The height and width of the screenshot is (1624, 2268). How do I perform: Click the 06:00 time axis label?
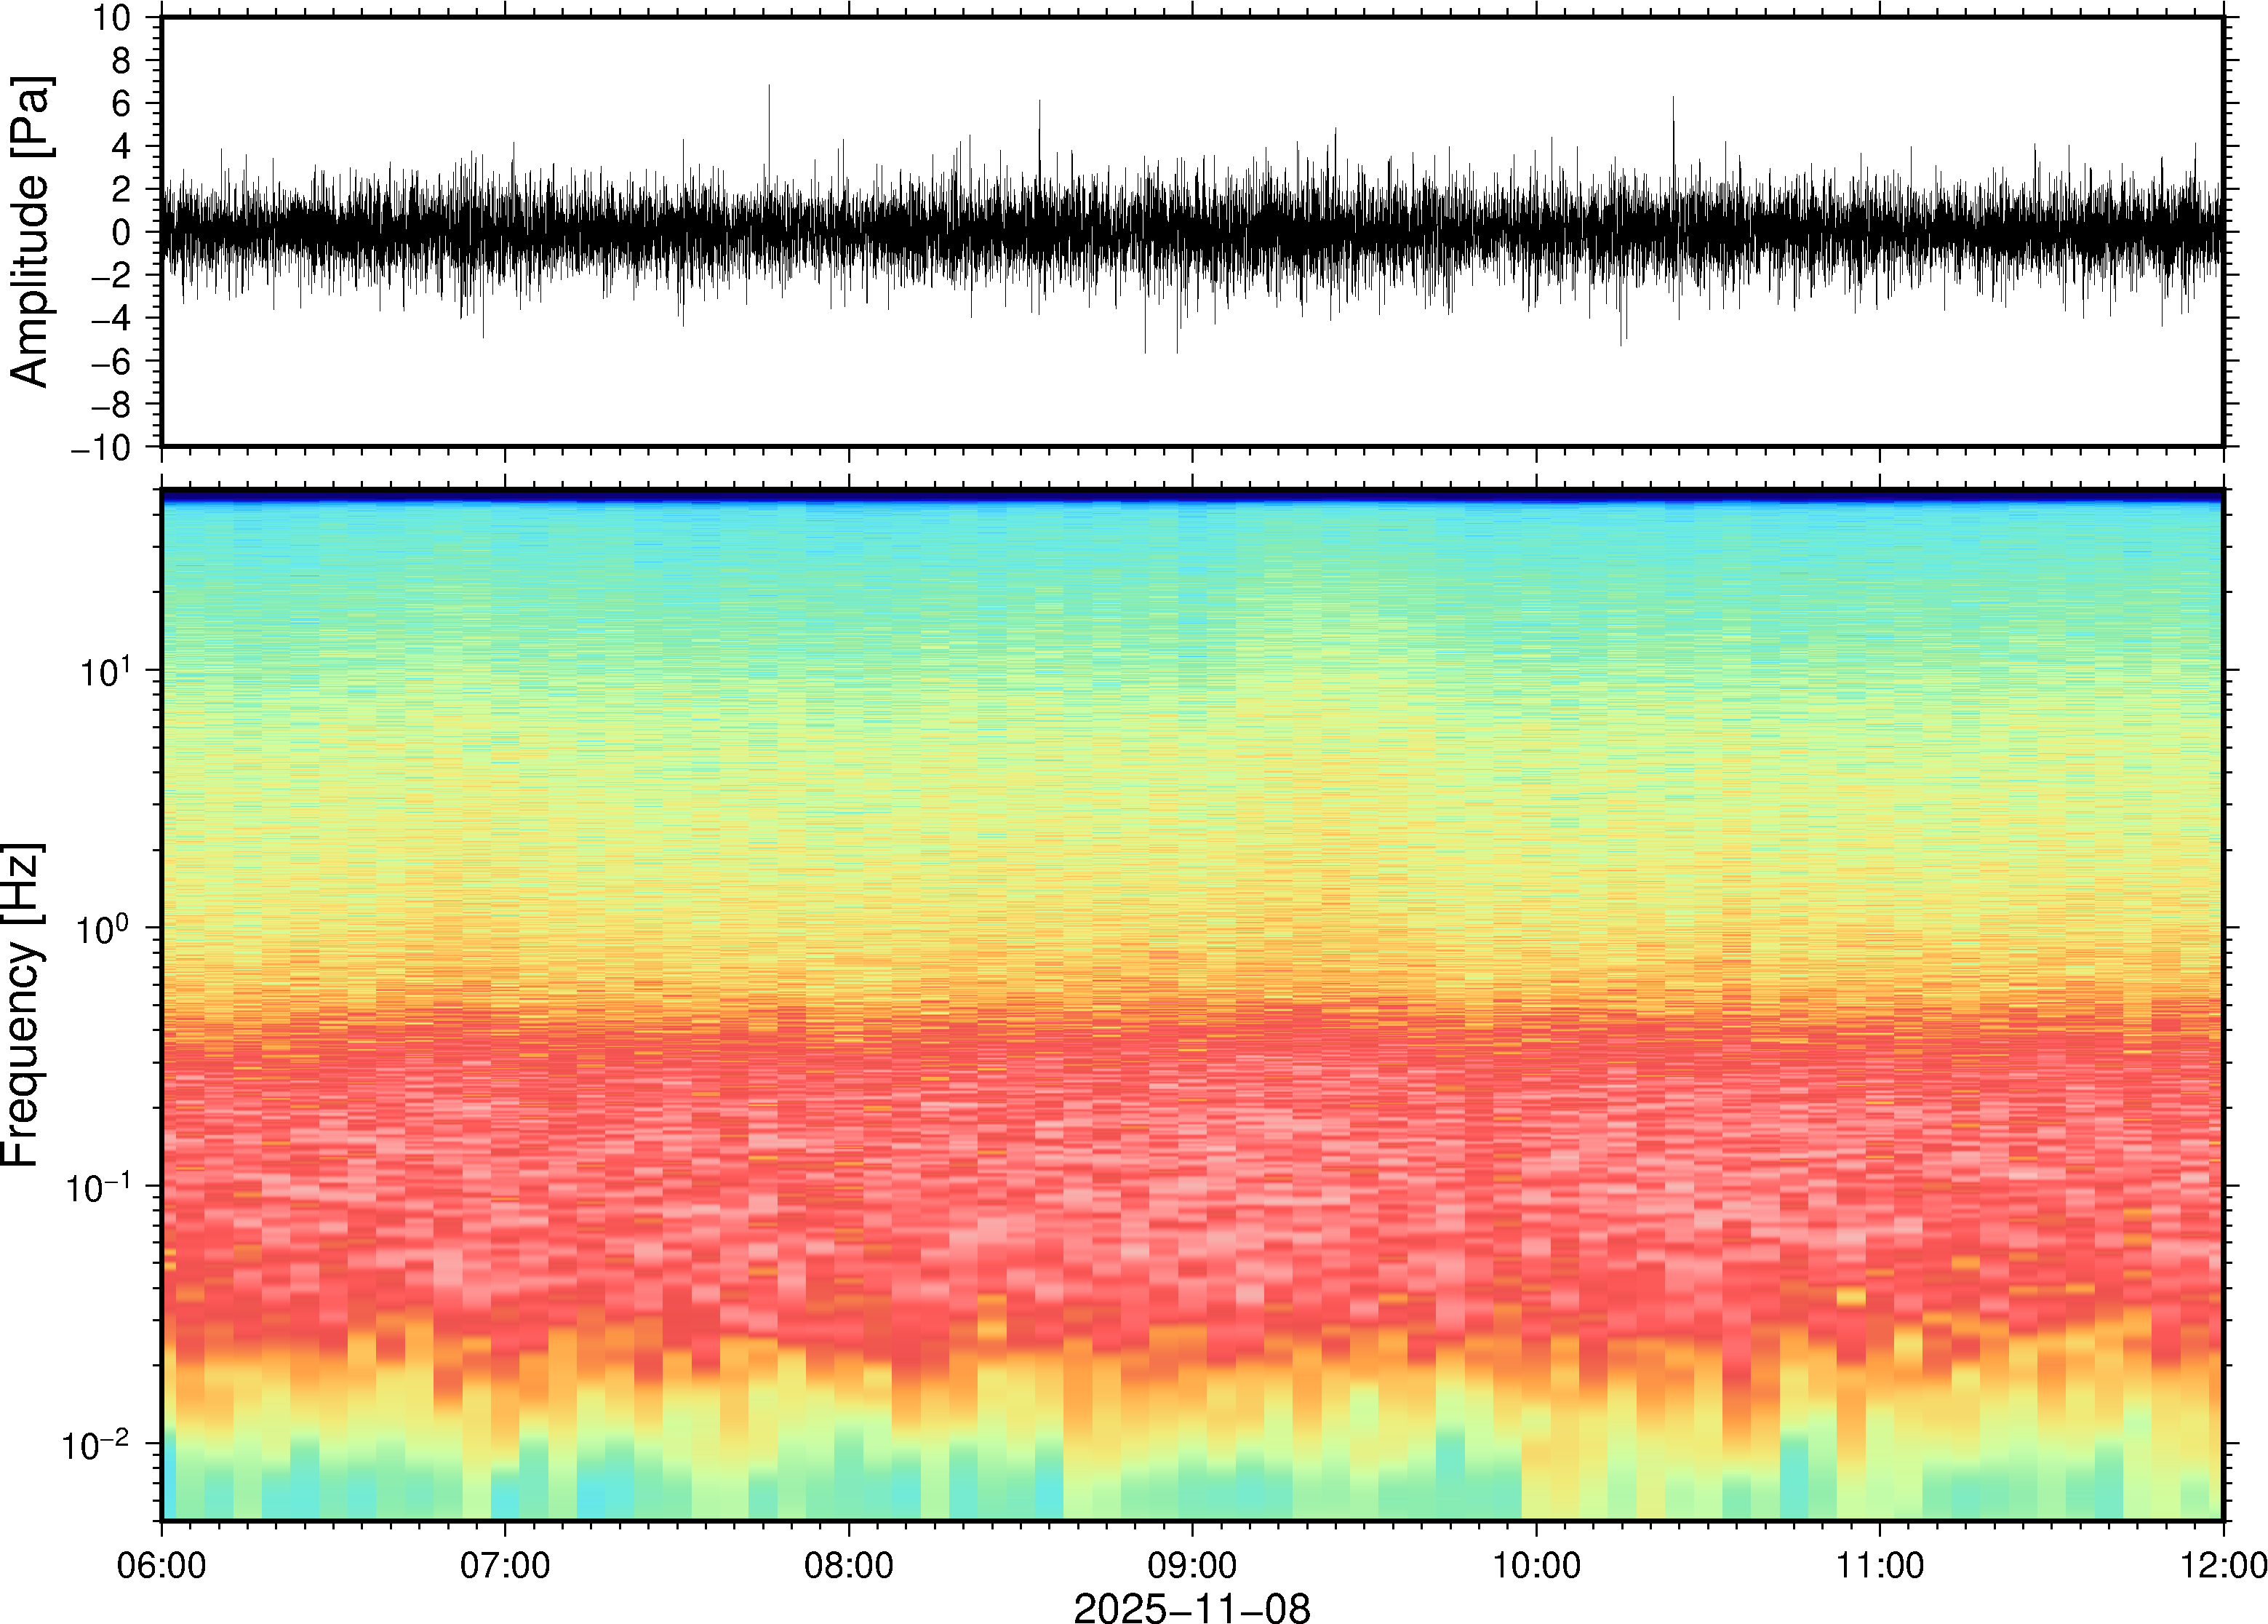[161, 1565]
